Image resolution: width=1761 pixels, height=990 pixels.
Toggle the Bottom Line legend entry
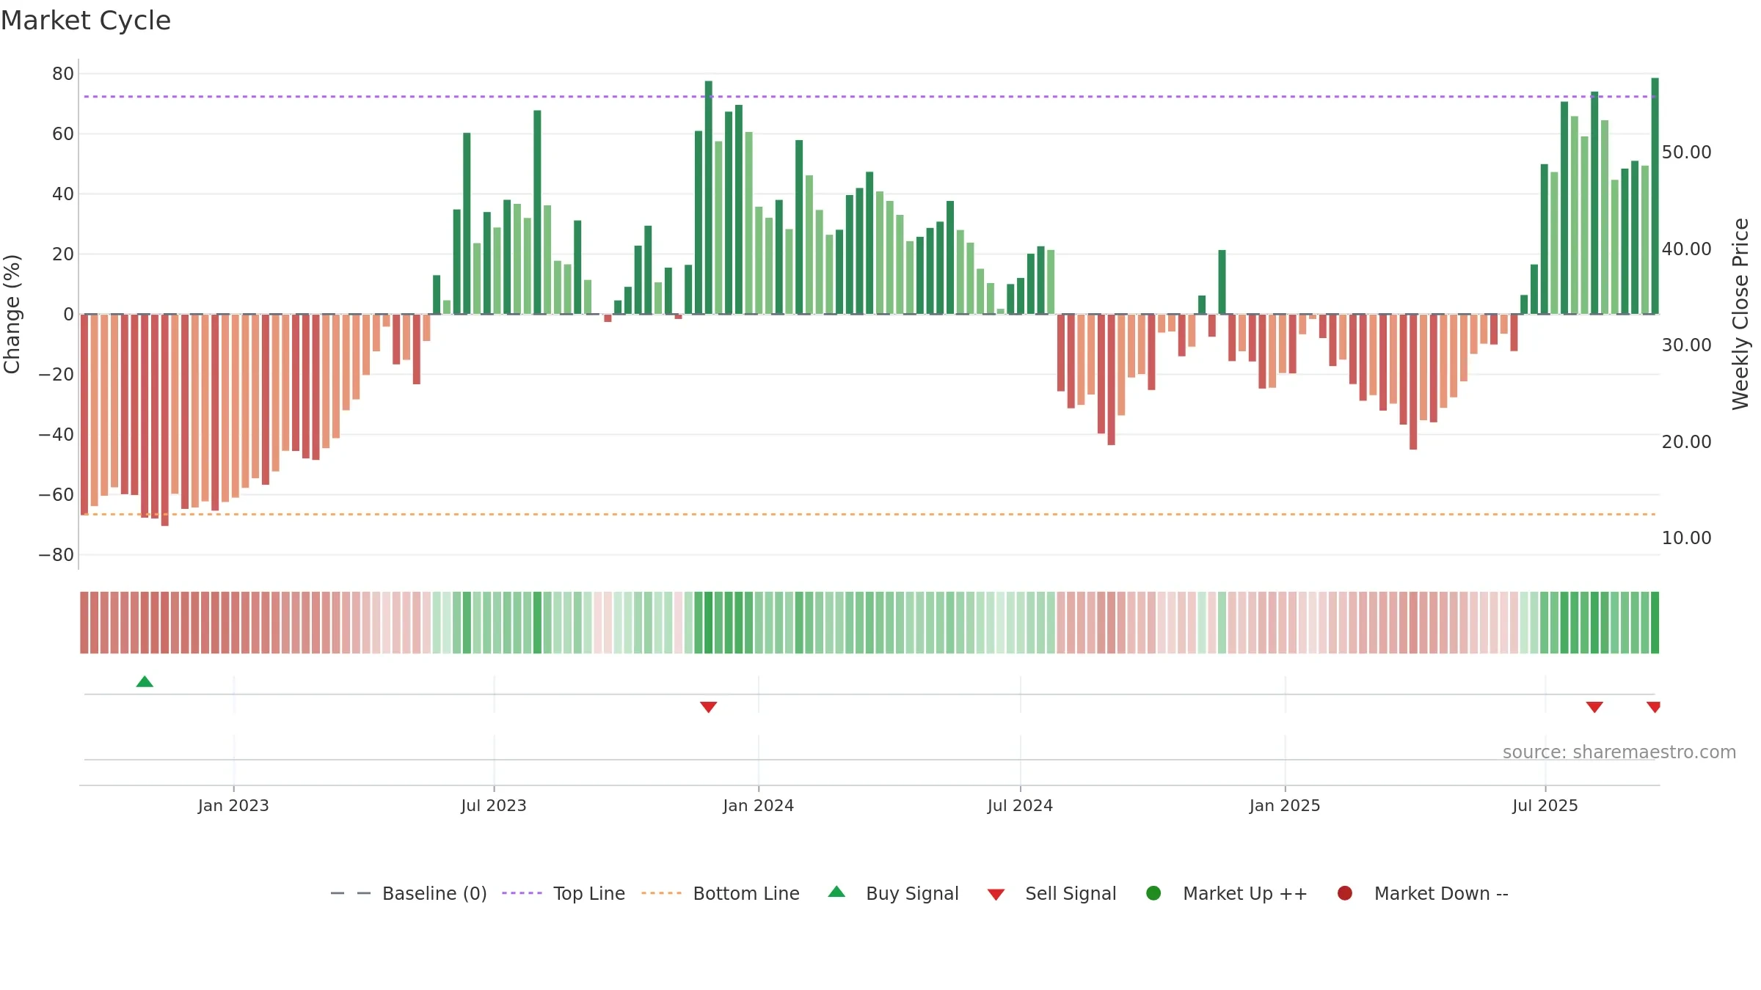click(x=721, y=893)
